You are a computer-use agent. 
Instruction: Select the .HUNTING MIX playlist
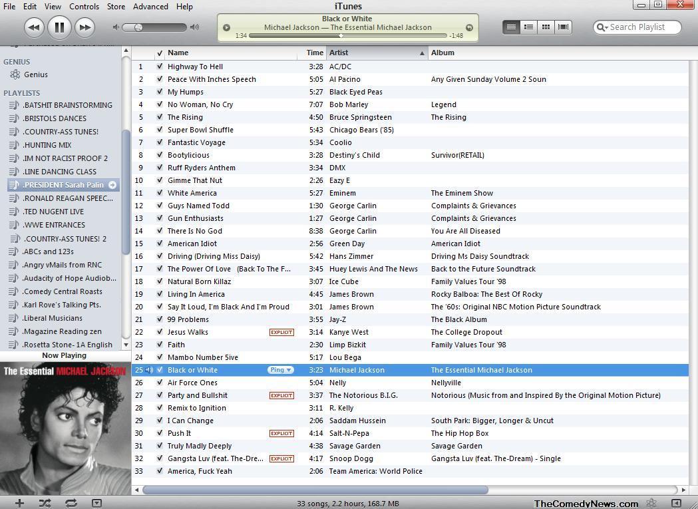(46, 144)
